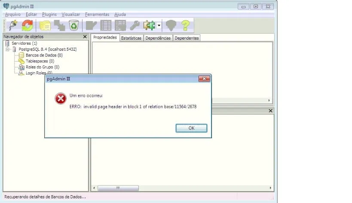Image resolution: width=352 pixels, height=203 pixels.
Task: Switch to the Estatísticas tab
Action: point(131,38)
